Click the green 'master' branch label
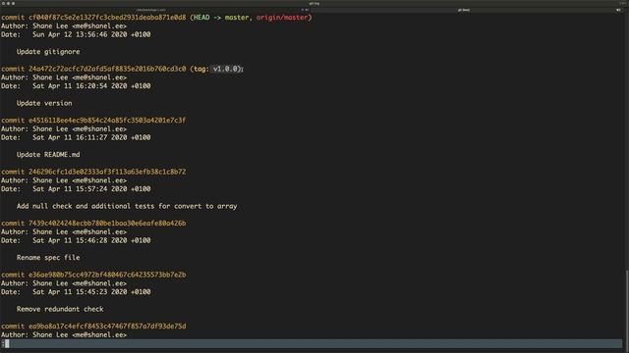Screen dimensions: 629x353 coord(236,18)
